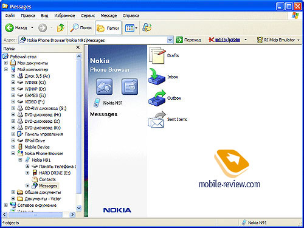Open the Файл menu
The height and width of the screenshot is (228, 304).
10,16
